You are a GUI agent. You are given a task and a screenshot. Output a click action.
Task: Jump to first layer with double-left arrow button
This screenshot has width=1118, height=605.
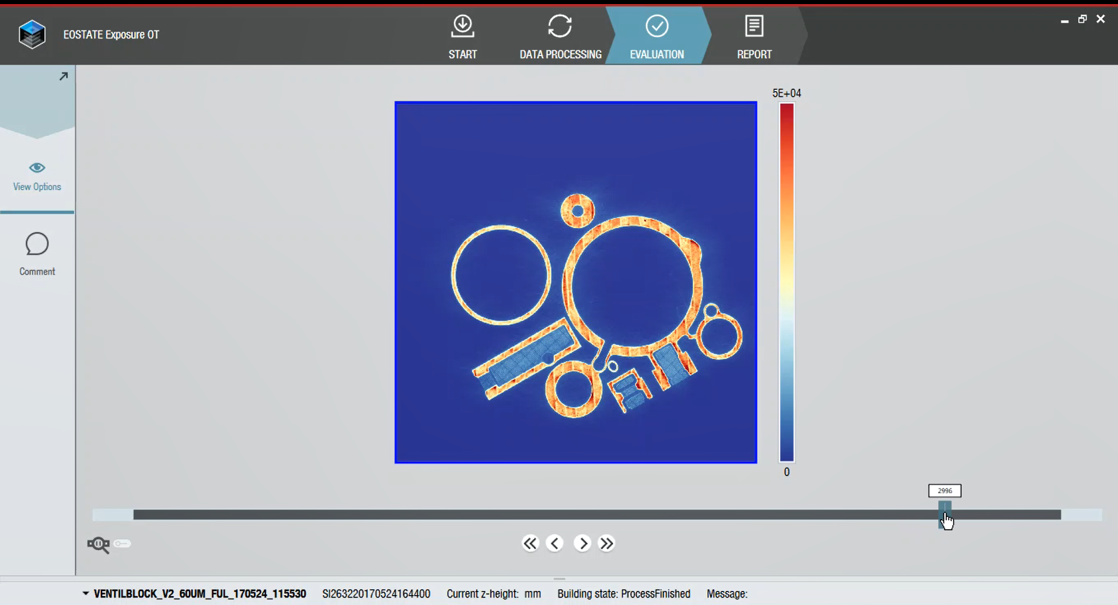click(x=530, y=543)
